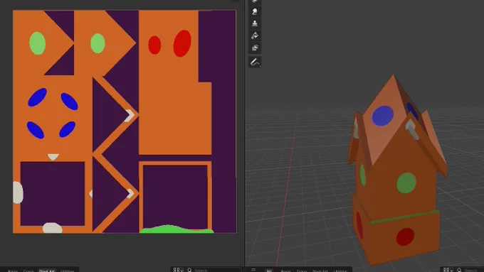
Task: Select the Clone stamp tool
Action: tap(255, 23)
